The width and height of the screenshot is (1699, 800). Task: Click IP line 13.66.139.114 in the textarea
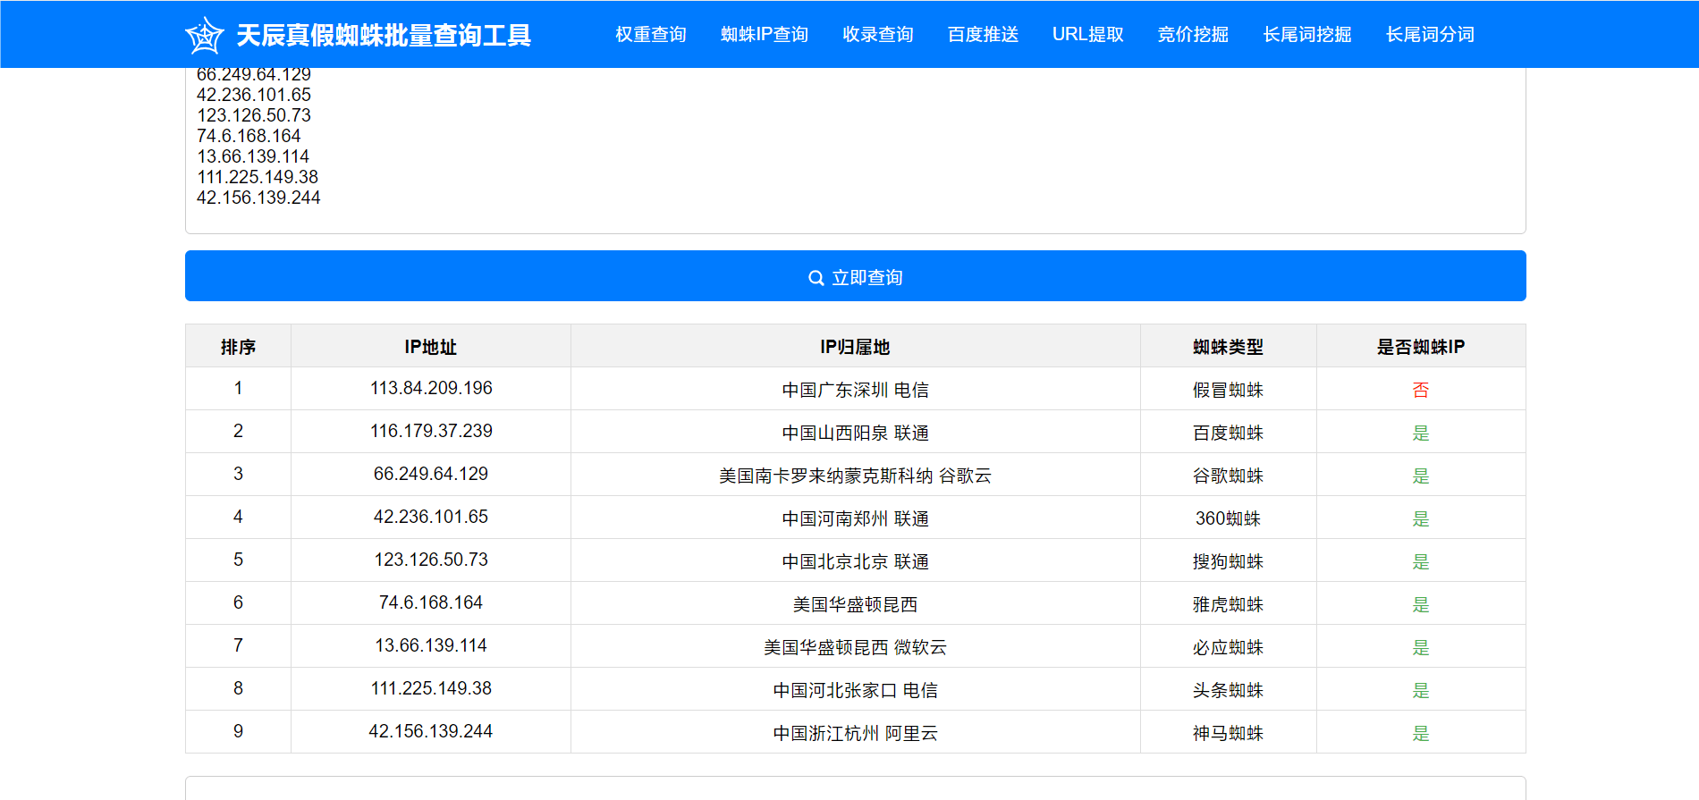253,156
